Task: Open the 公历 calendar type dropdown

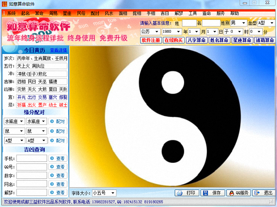Action: coord(149,32)
